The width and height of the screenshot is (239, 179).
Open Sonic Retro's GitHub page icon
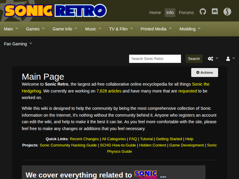click(203, 12)
